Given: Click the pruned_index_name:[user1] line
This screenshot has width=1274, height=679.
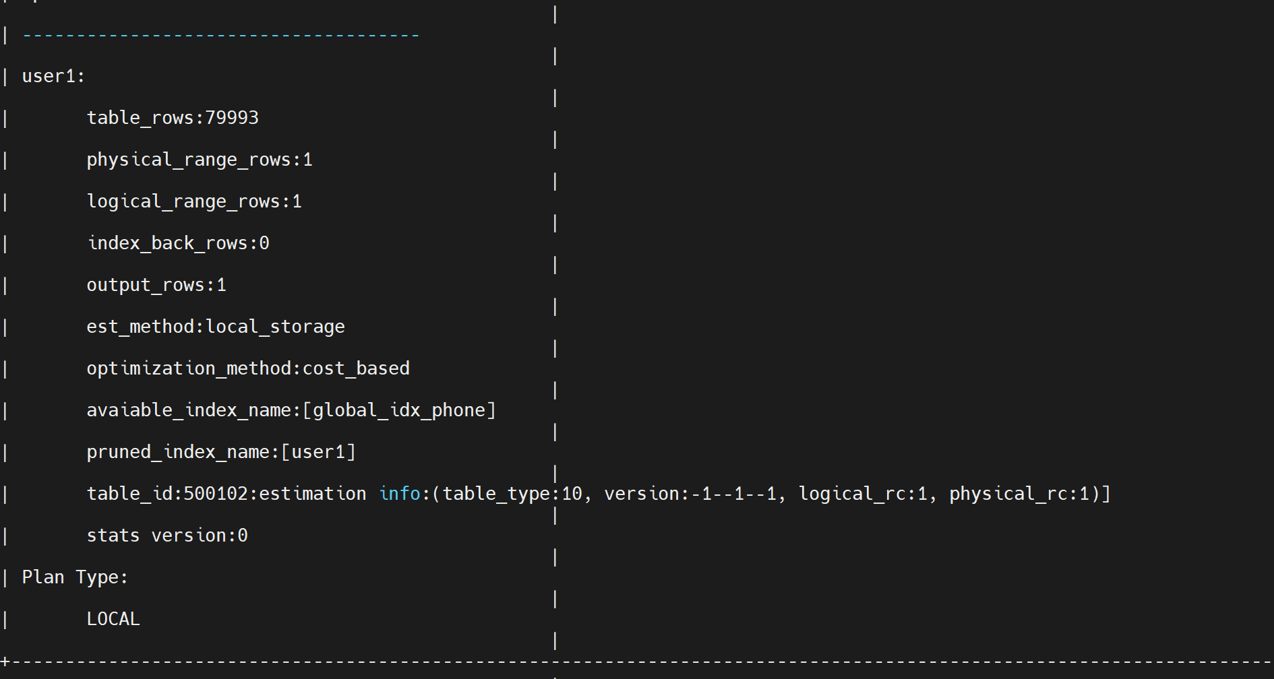Looking at the screenshot, I should click(221, 452).
